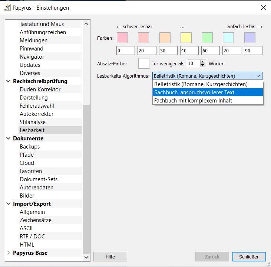Select Sachbuch, anspruchsvollerer Text option

click(x=208, y=92)
